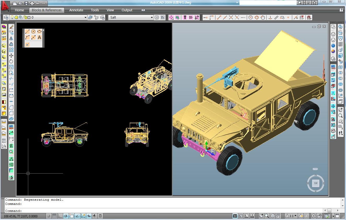Close the floating draw tool palette
The image size is (346, 220).
point(43,30)
